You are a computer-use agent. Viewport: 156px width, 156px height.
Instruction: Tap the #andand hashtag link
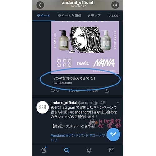click(58, 135)
